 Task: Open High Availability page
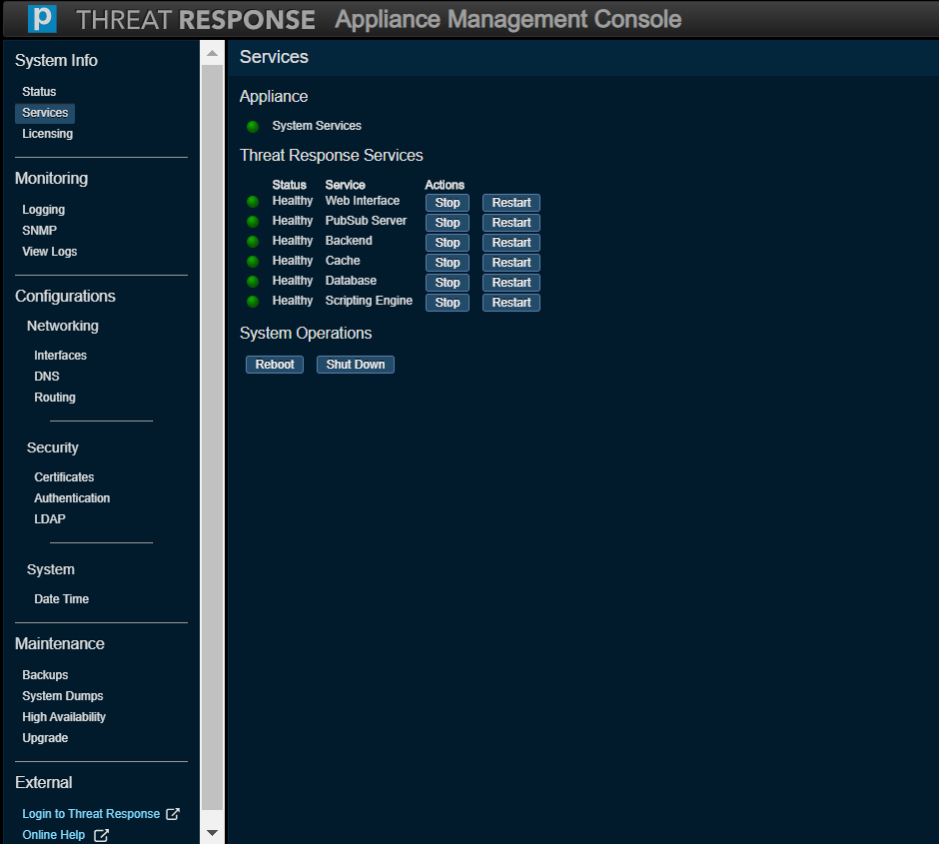[64, 716]
